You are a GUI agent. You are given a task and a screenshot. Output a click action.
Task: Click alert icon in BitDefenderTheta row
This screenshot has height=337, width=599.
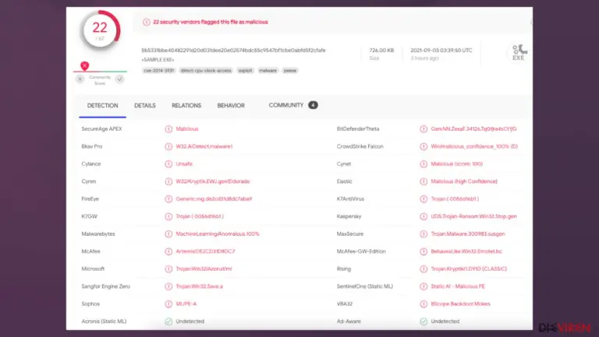coord(424,129)
